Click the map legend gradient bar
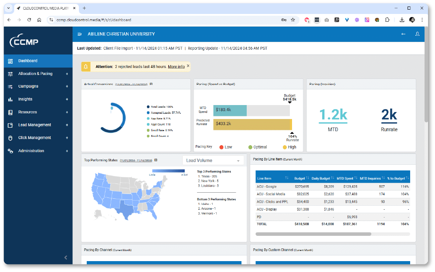The image size is (435, 272). pyautogui.click(x=168, y=171)
